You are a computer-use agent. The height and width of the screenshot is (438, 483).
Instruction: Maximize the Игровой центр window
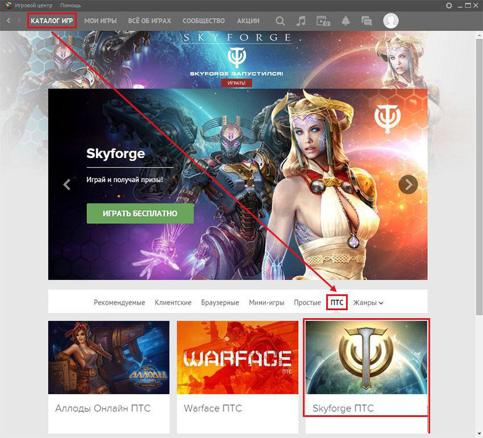point(468,5)
